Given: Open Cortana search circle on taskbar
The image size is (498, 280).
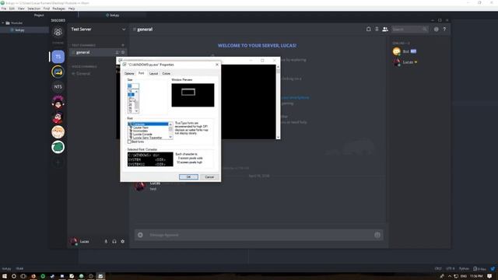Looking at the screenshot, I should click(14, 276).
